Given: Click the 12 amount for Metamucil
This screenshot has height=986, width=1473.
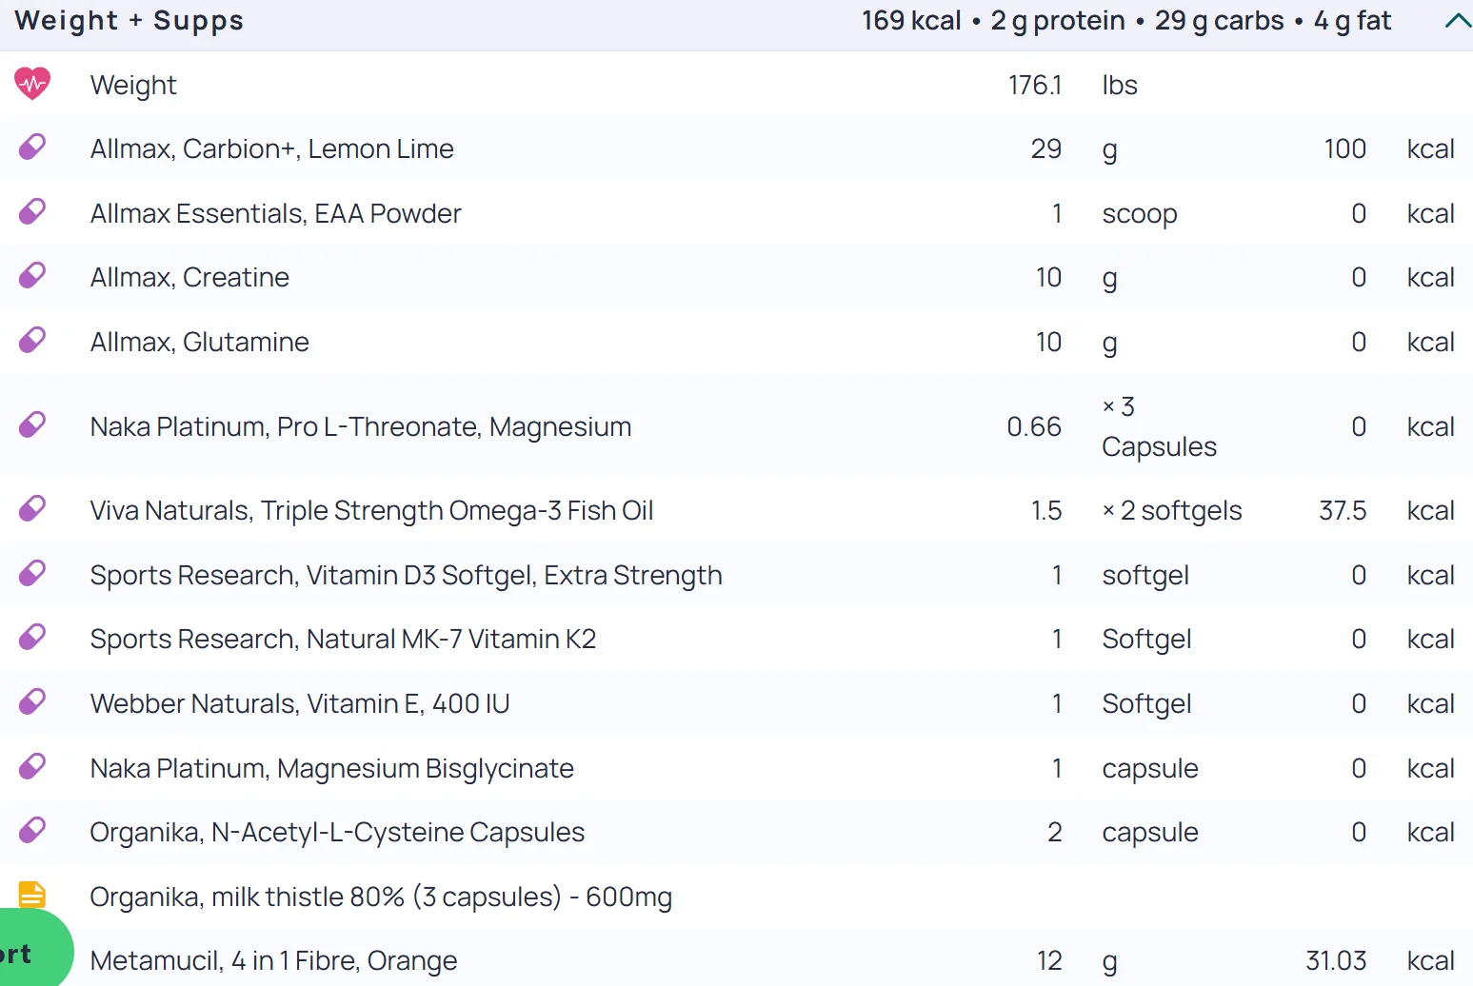Looking at the screenshot, I should 1049,961.
